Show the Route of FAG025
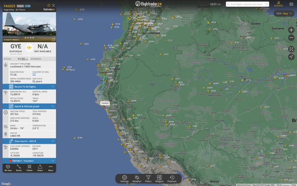Viewport: 297px width, 186px height. click(19, 168)
